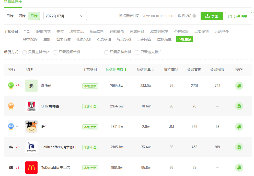Open the McDonald's golden arches logo
The image size is (254, 176).
[31, 167]
